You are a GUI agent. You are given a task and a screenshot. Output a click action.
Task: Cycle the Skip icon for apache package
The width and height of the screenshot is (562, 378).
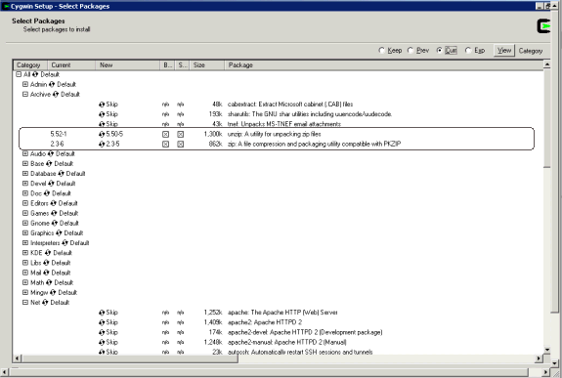(102, 313)
